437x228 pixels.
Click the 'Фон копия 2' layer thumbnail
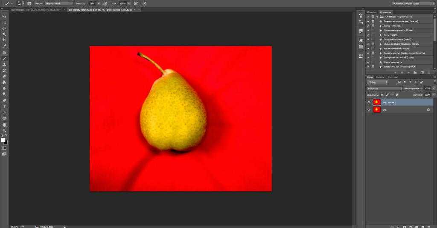point(377,102)
